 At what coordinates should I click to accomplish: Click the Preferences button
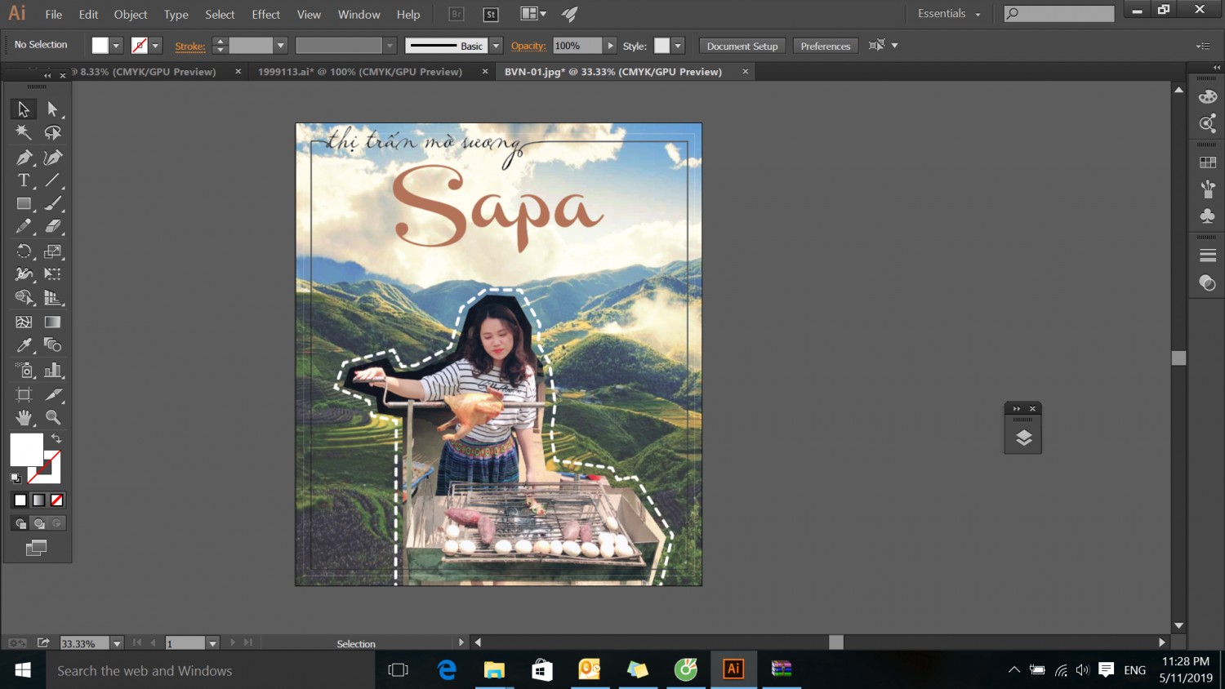826,46
